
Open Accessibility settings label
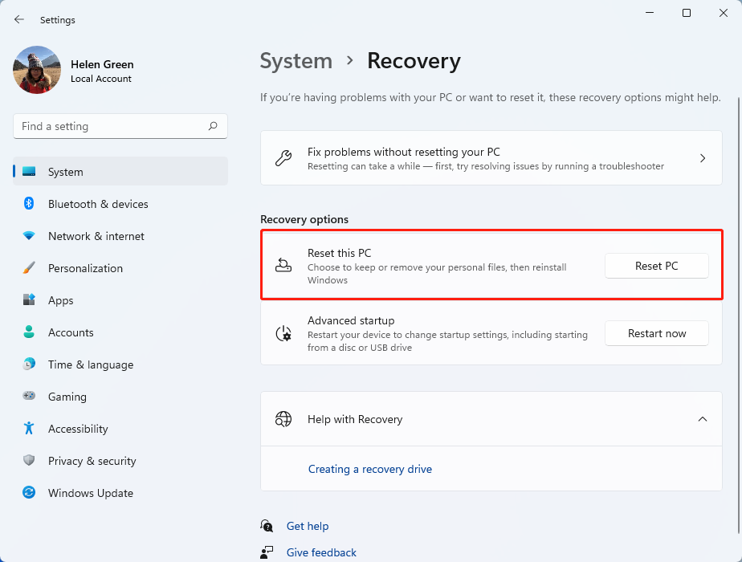click(x=78, y=429)
